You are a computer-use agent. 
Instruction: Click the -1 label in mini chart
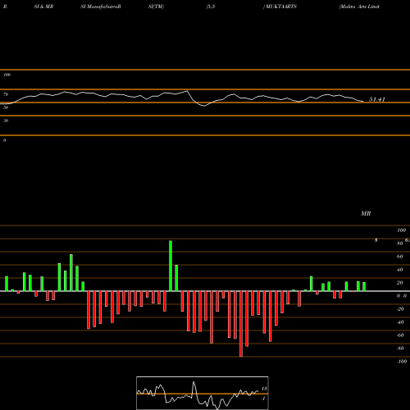[263, 399]
